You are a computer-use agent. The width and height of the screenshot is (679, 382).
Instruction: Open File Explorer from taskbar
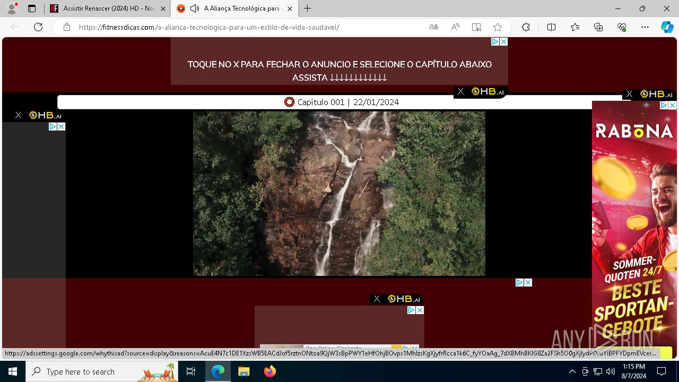(243, 371)
